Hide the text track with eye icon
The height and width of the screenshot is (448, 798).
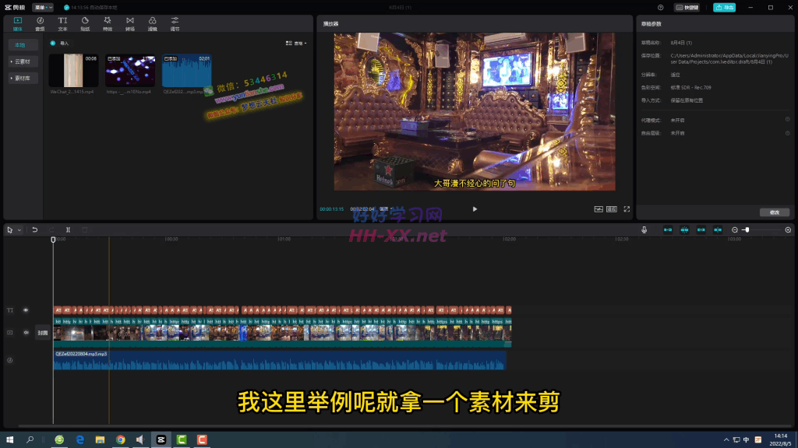(26, 310)
